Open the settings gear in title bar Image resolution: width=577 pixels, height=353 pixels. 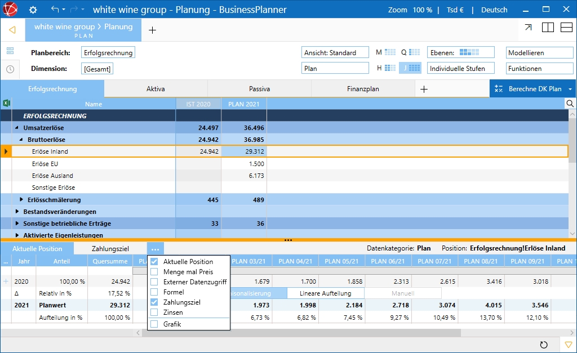pos(33,10)
